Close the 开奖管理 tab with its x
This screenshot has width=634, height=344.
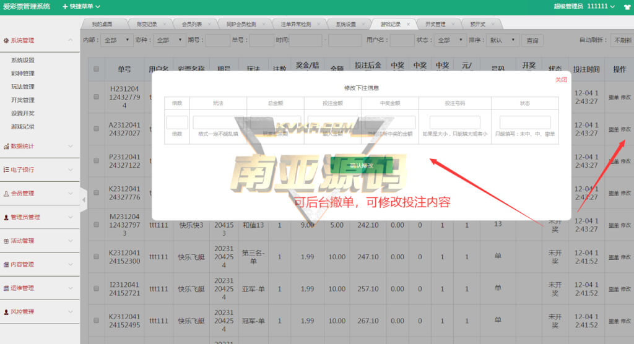(453, 24)
